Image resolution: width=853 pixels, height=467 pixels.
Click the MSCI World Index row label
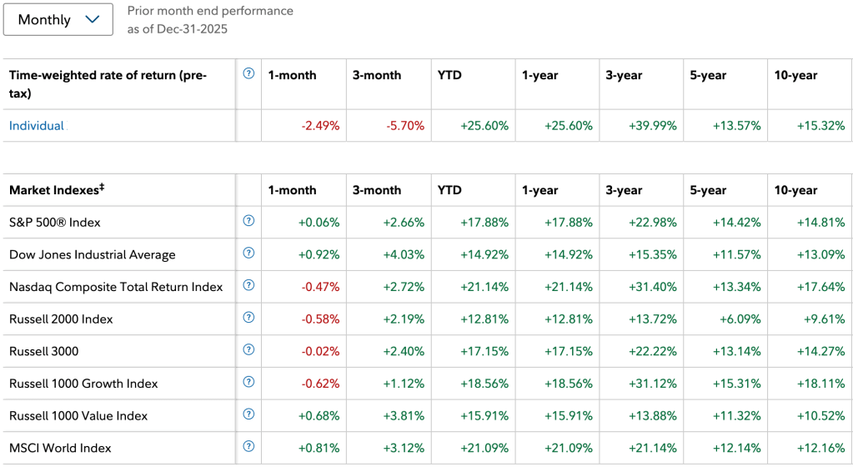click(59, 448)
